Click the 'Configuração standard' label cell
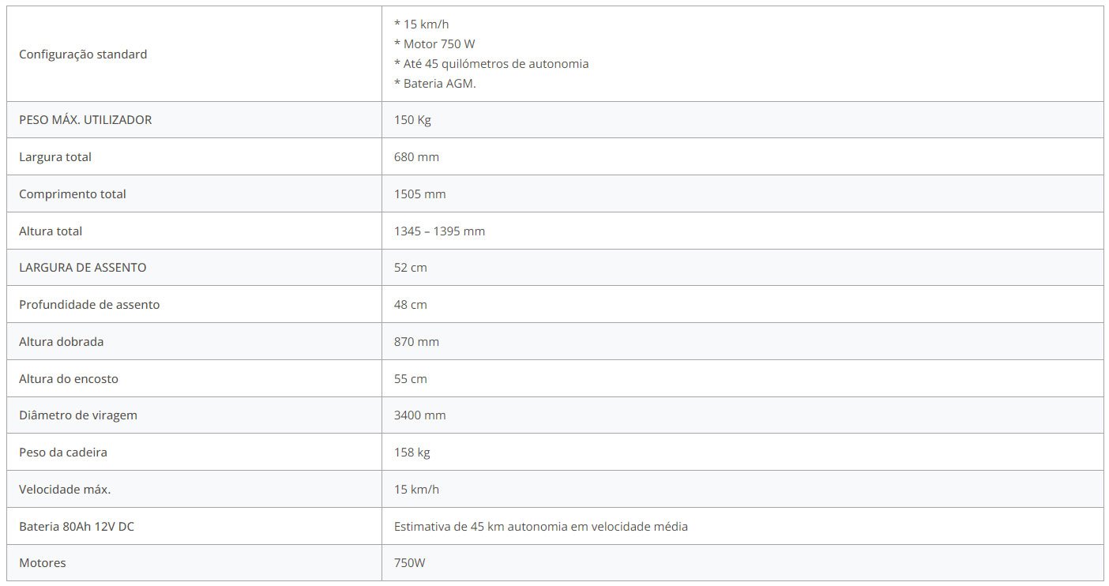The image size is (1109, 586). click(x=83, y=54)
